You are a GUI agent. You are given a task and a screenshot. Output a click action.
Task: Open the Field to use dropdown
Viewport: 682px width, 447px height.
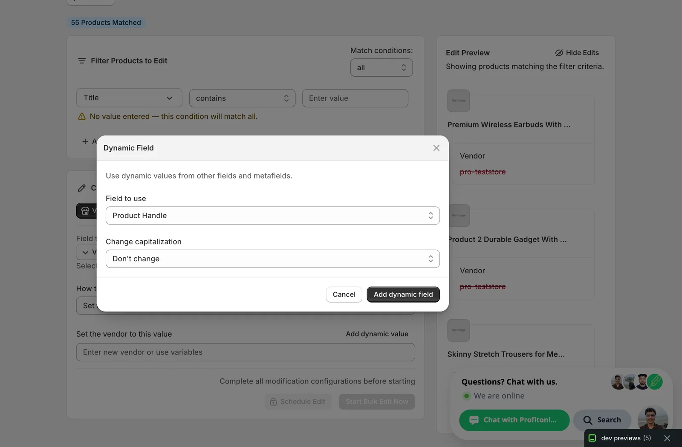pos(272,216)
